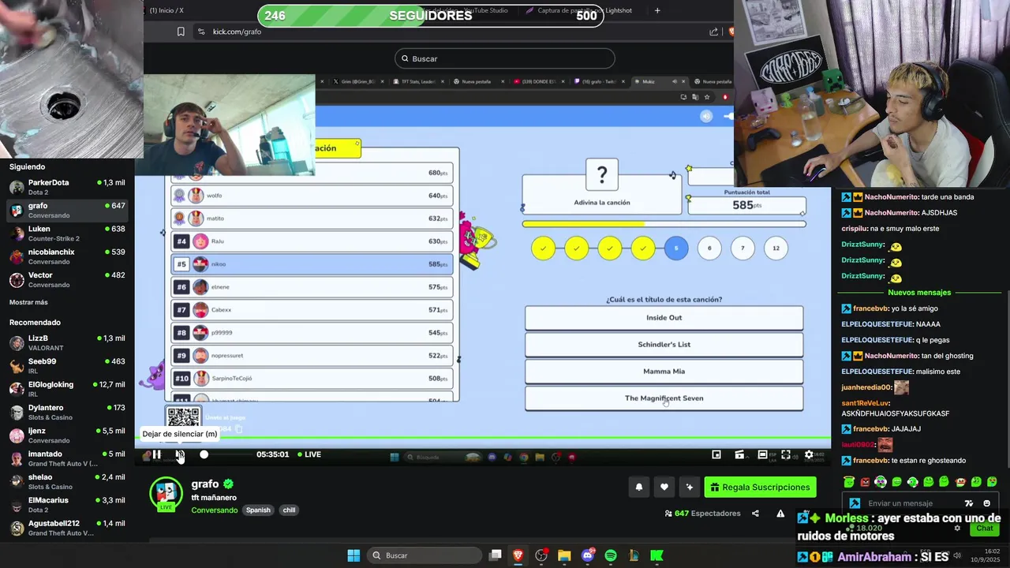
Task: Choose answer Inside Out in quiz
Action: (x=664, y=318)
